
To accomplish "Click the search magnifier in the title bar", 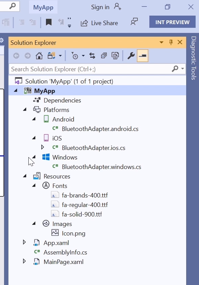I will [x=13, y=6].
